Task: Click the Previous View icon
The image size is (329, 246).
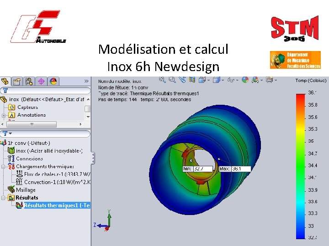Action: (182, 80)
